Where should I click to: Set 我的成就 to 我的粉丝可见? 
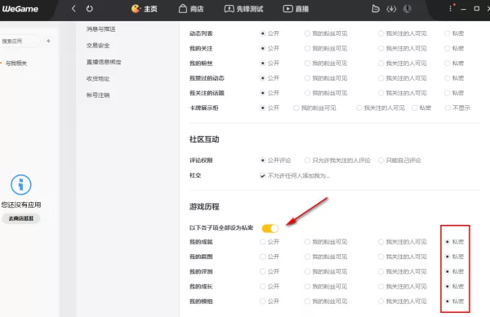point(307,241)
